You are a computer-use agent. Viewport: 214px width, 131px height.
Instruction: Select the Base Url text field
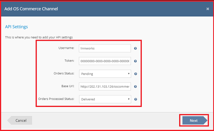(105, 87)
